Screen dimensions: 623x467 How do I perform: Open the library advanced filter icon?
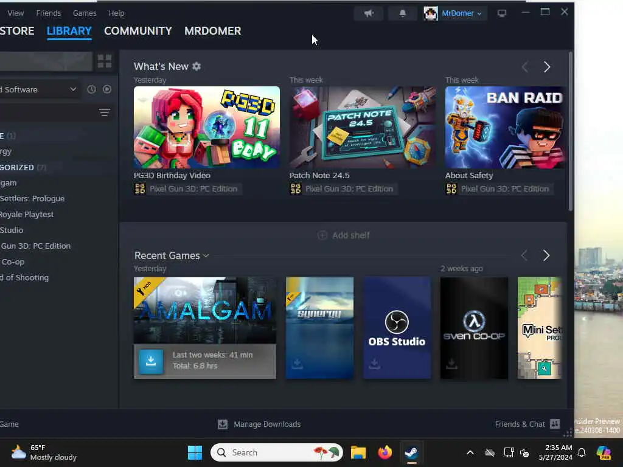(105, 112)
